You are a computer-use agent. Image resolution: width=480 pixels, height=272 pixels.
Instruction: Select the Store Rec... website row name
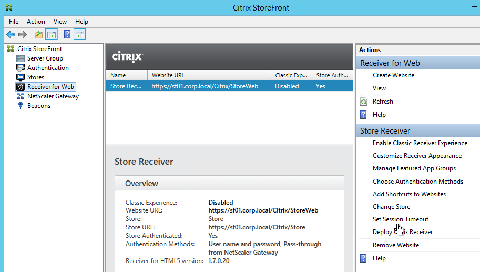click(x=126, y=86)
